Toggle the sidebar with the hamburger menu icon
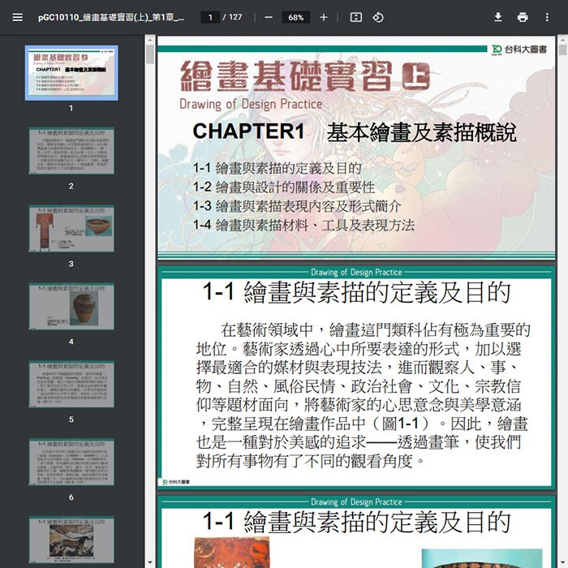568x568 pixels. pos(17,17)
